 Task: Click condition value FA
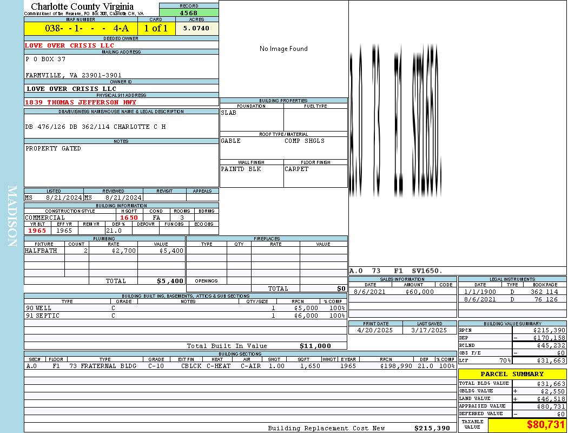[156, 218]
